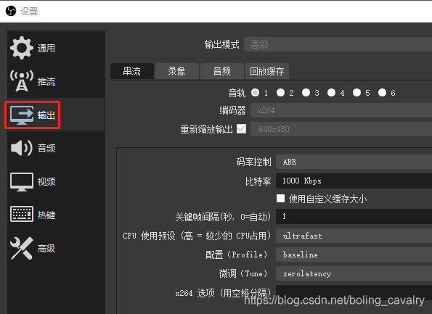Select audio track 2 radio button
Image resolution: width=432 pixels, height=314 pixels.
tap(280, 93)
